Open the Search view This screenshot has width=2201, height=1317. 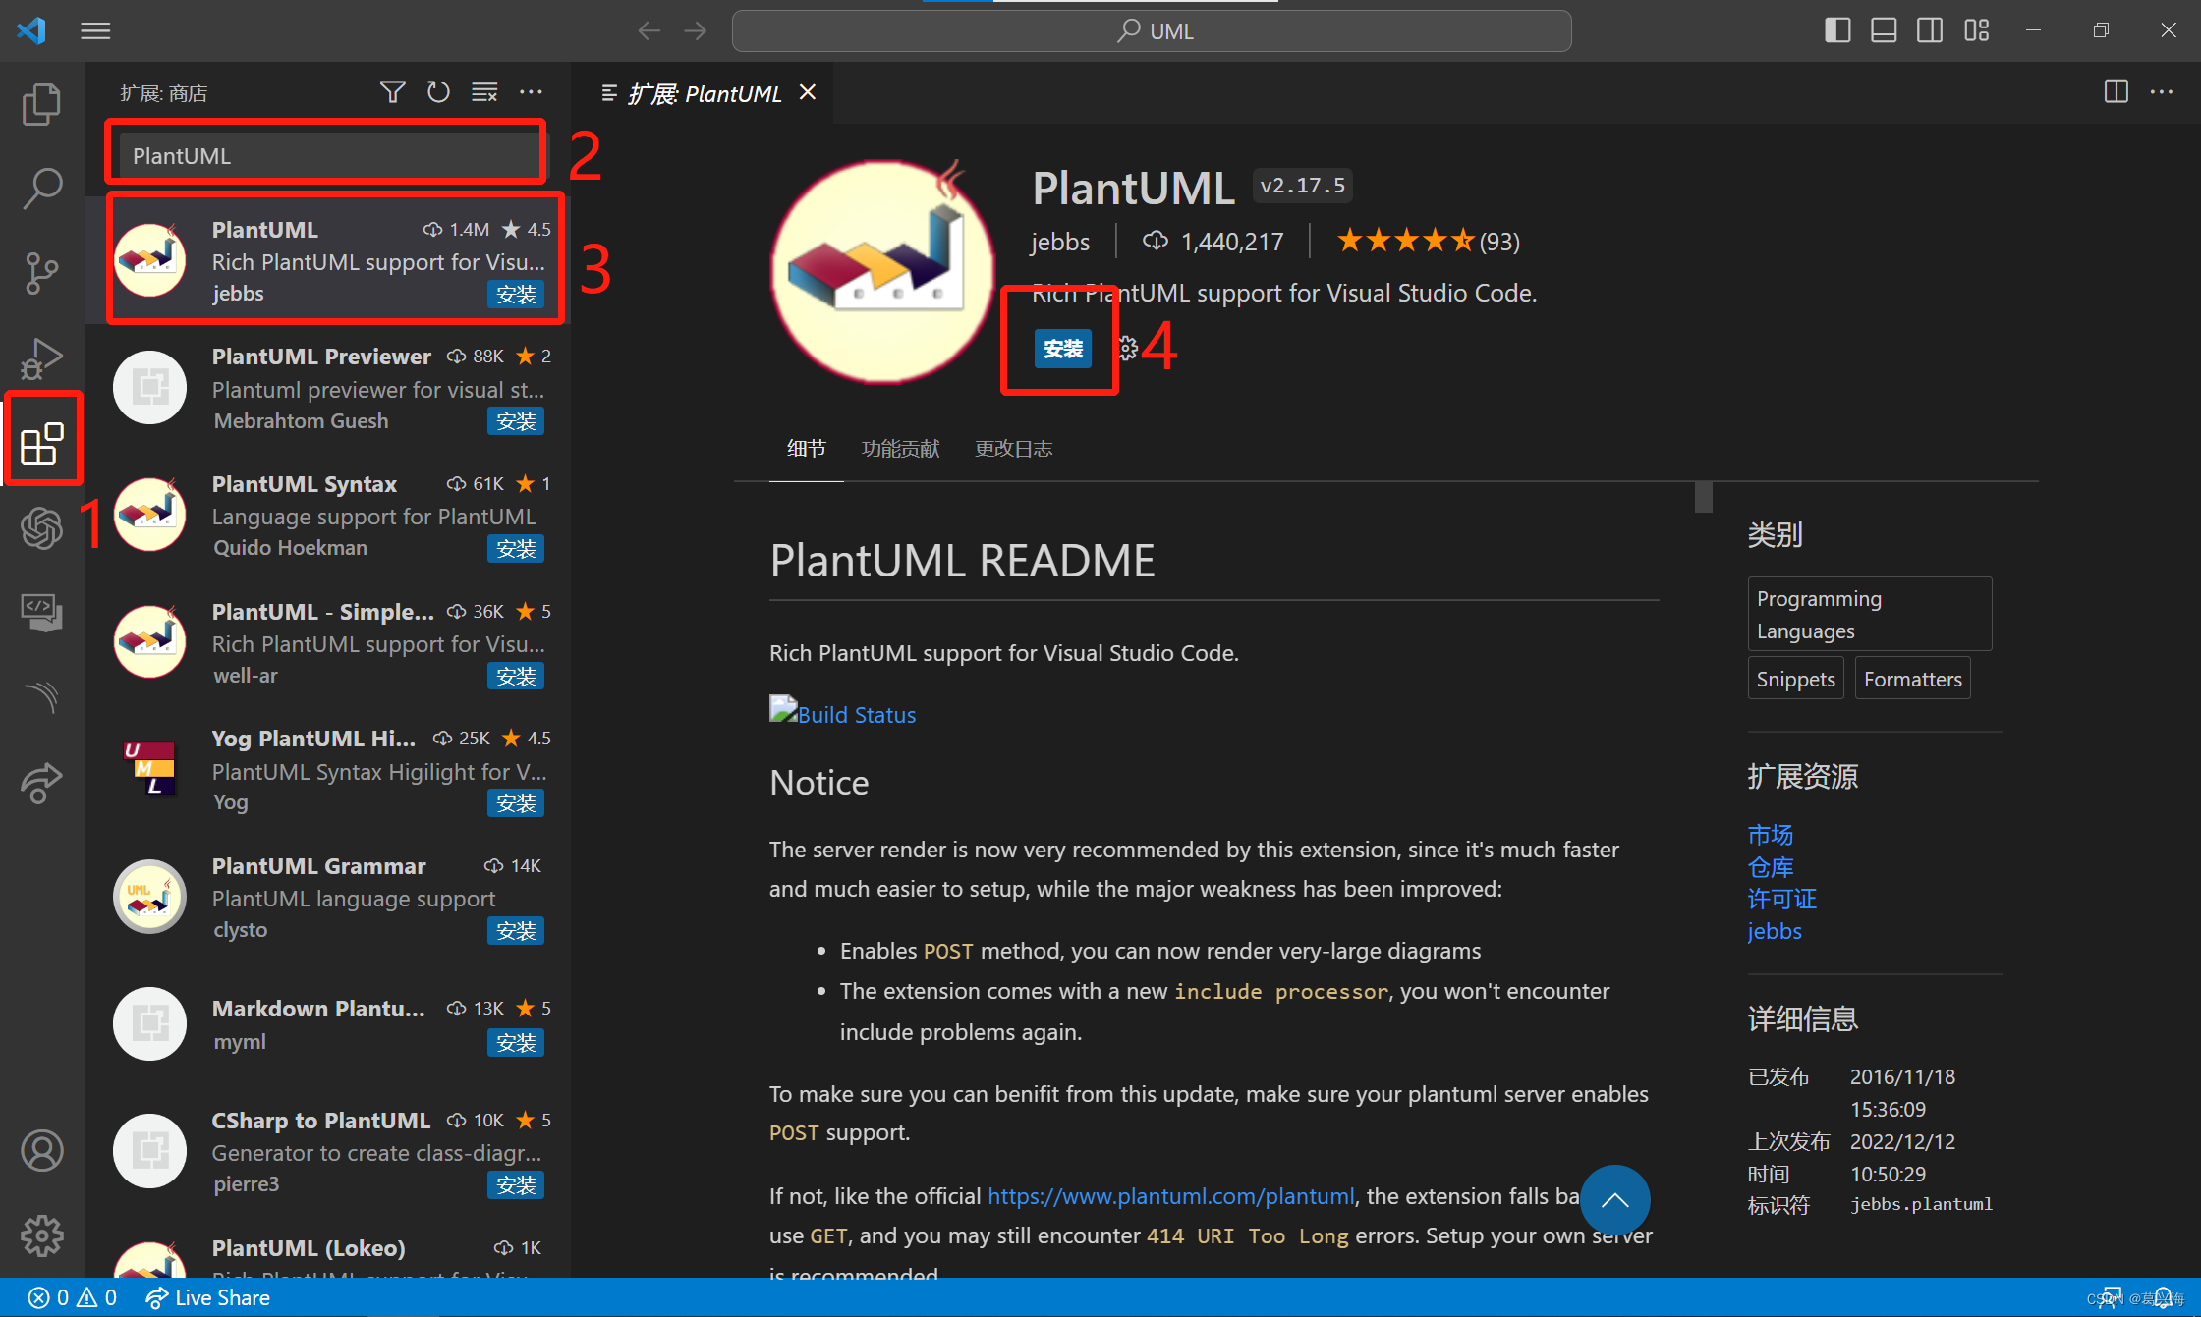(42, 189)
